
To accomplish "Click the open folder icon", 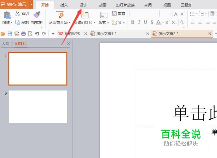I will (3, 34).
